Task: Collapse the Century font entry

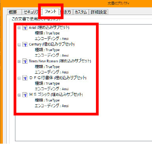Action: pos(19,45)
